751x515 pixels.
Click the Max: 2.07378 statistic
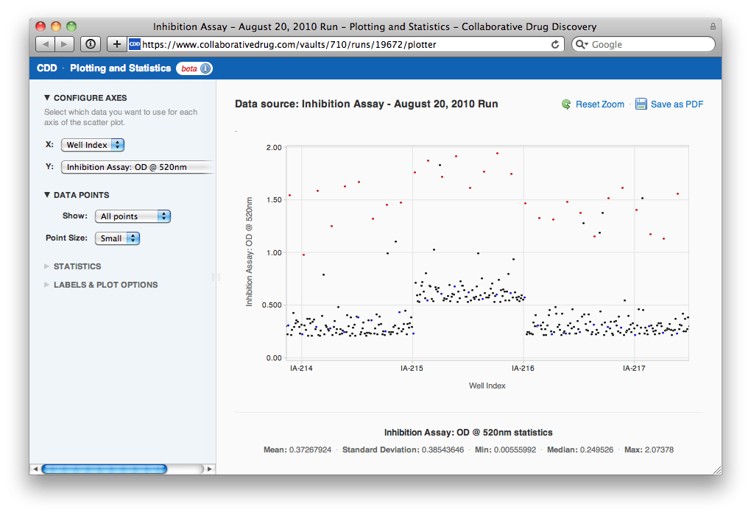649,450
